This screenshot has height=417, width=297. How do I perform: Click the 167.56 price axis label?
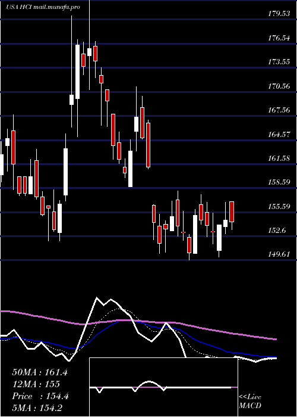coord(279,110)
